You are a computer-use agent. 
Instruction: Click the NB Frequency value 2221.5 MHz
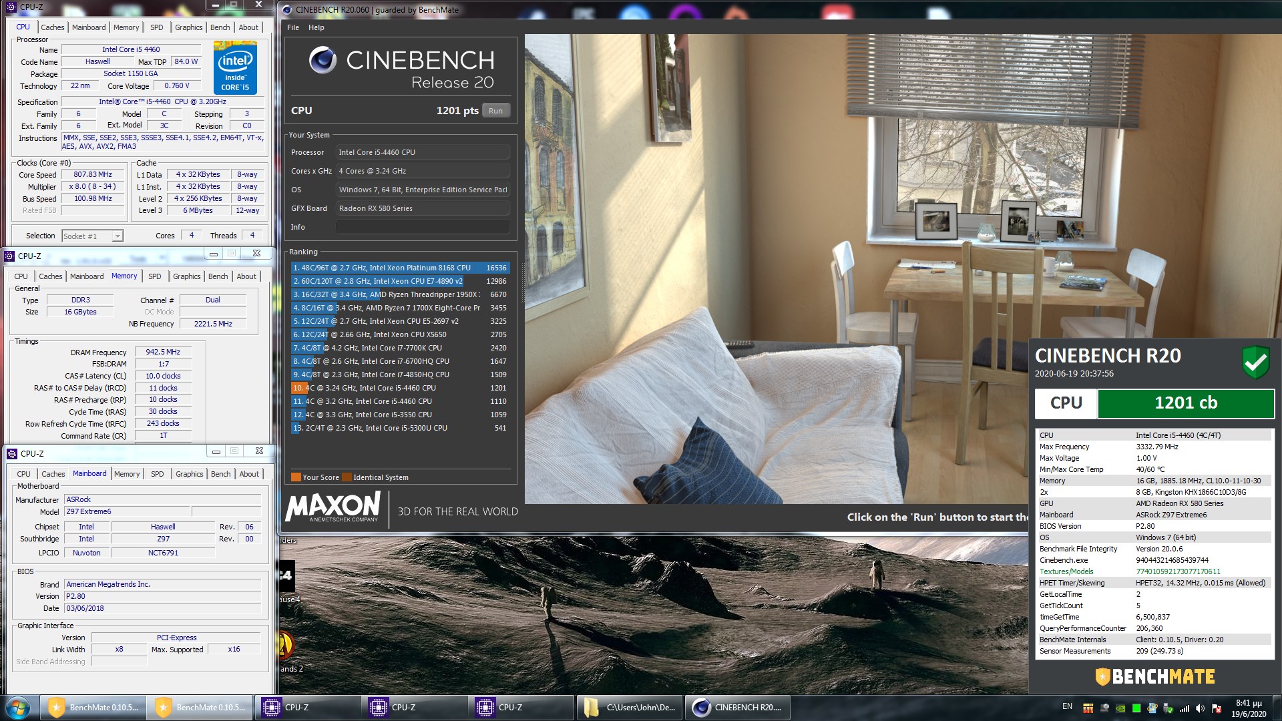point(213,324)
